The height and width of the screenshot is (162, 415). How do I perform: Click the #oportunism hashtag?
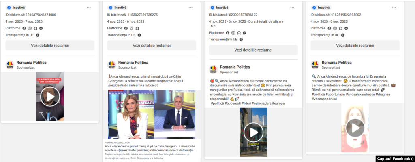(x=336, y=95)
